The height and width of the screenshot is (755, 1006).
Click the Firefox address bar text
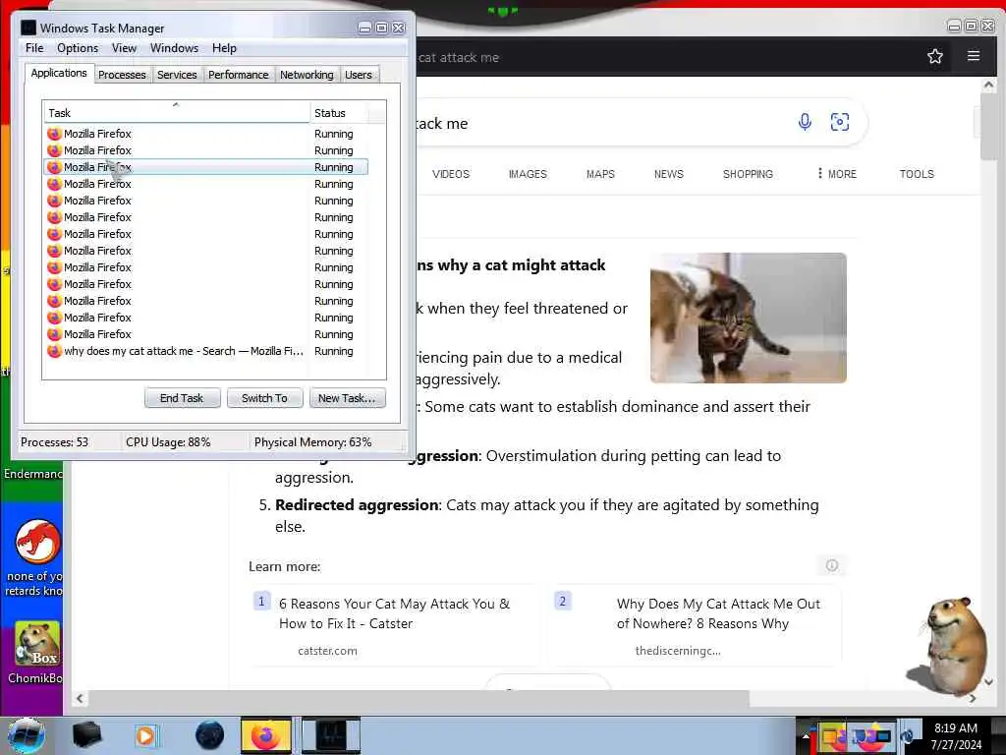click(458, 57)
